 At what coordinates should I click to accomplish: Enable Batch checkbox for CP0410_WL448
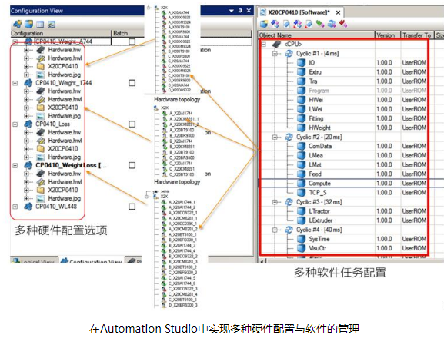pos(132,207)
